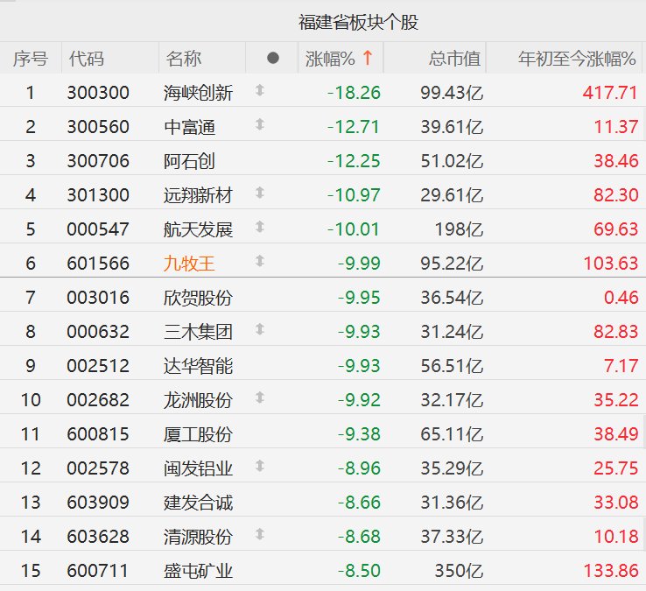646x591 pixels.
Task: Click the marker icon beside 清源股份
Action: (259, 534)
